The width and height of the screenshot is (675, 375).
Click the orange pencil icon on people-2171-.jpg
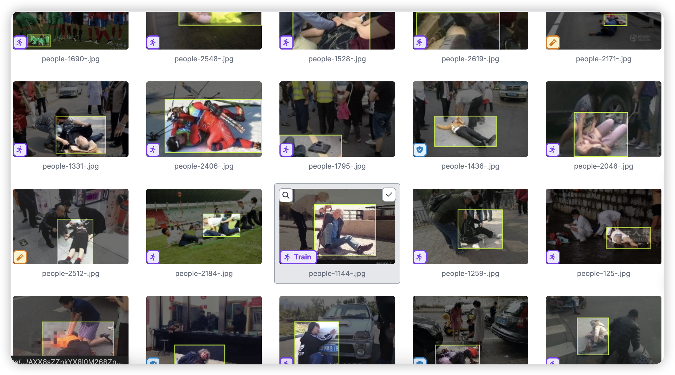tap(553, 42)
